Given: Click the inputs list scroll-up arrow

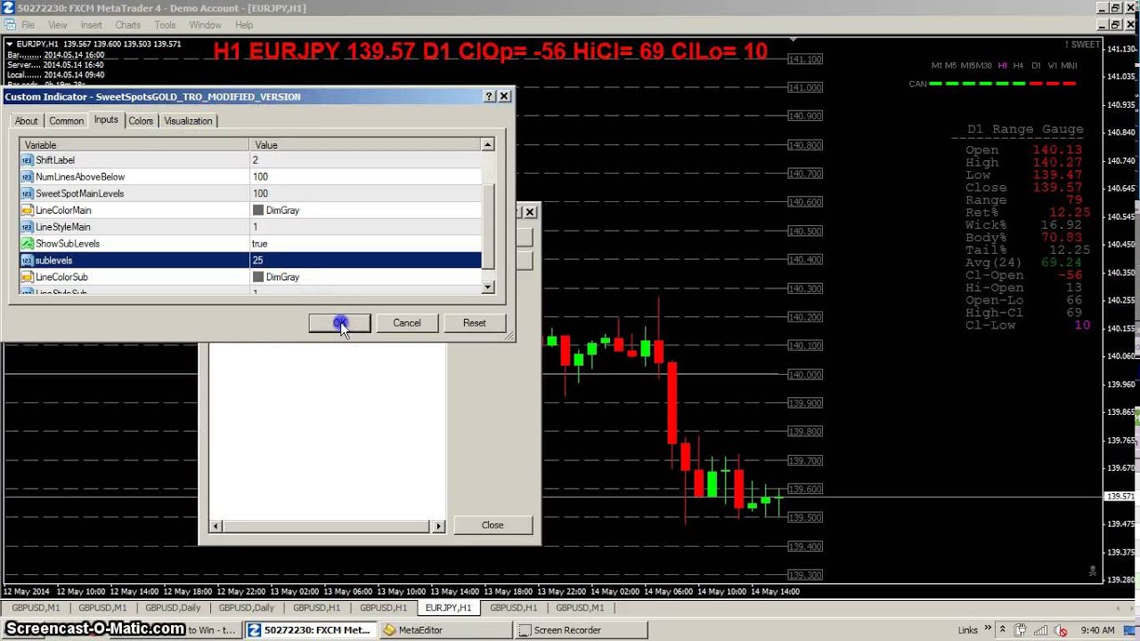Looking at the screenshot, I should click(488, 144).
